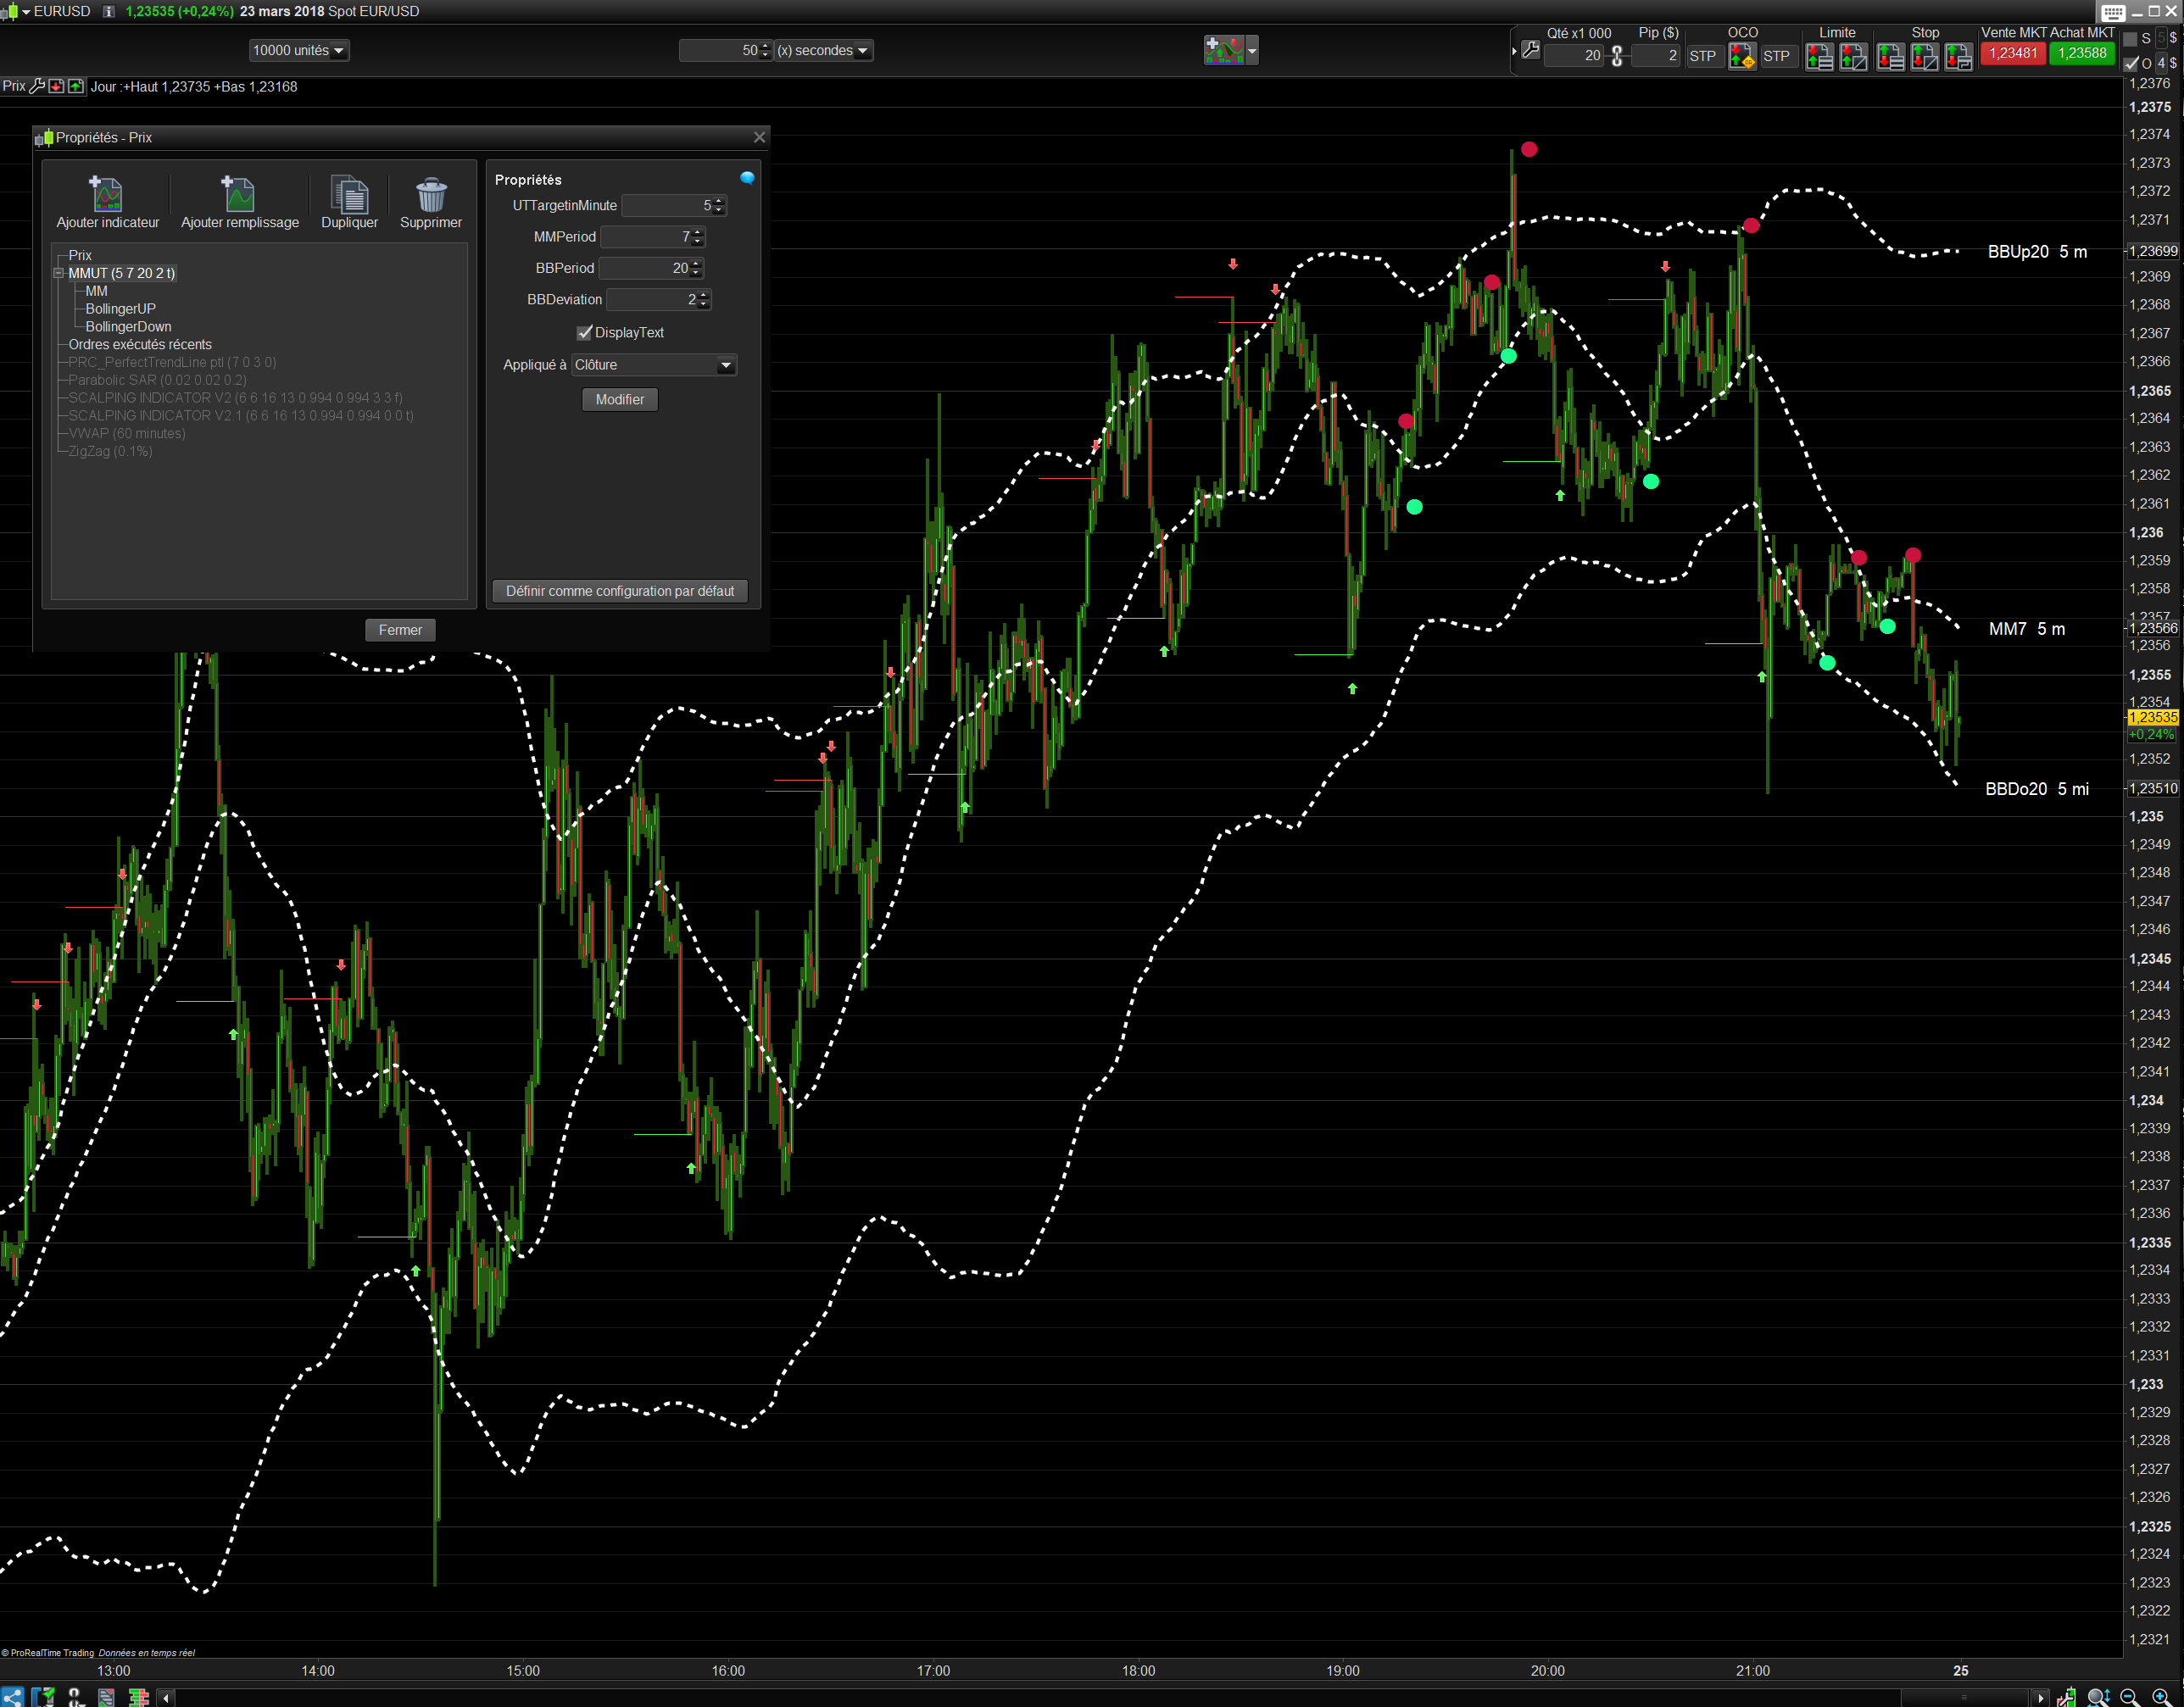This screenshot has width=2184, height=1707.
Task: Click the Dupliquer icon
Action: tap(349, 194)
